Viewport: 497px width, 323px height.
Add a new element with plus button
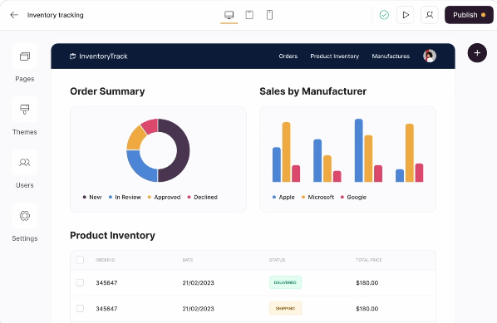pyautogui.click(x=477, y=53)
